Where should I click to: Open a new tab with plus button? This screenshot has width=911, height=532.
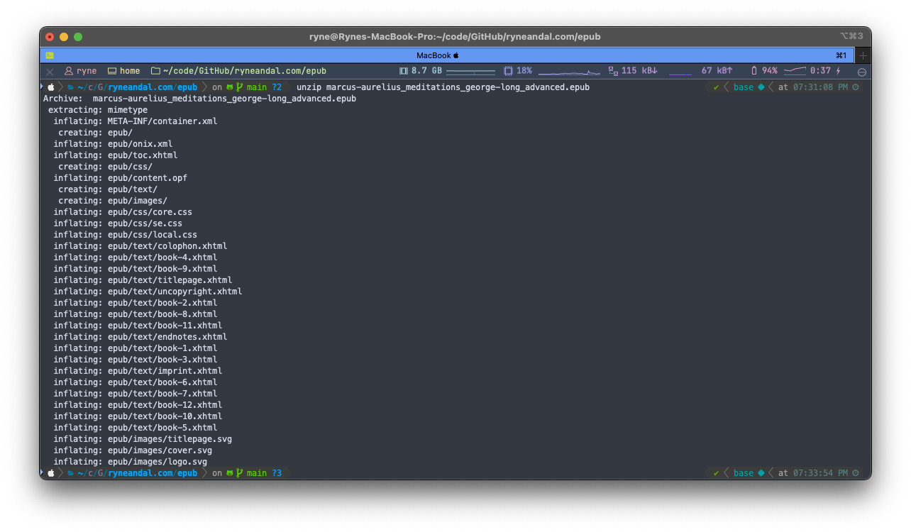[863, 55]
